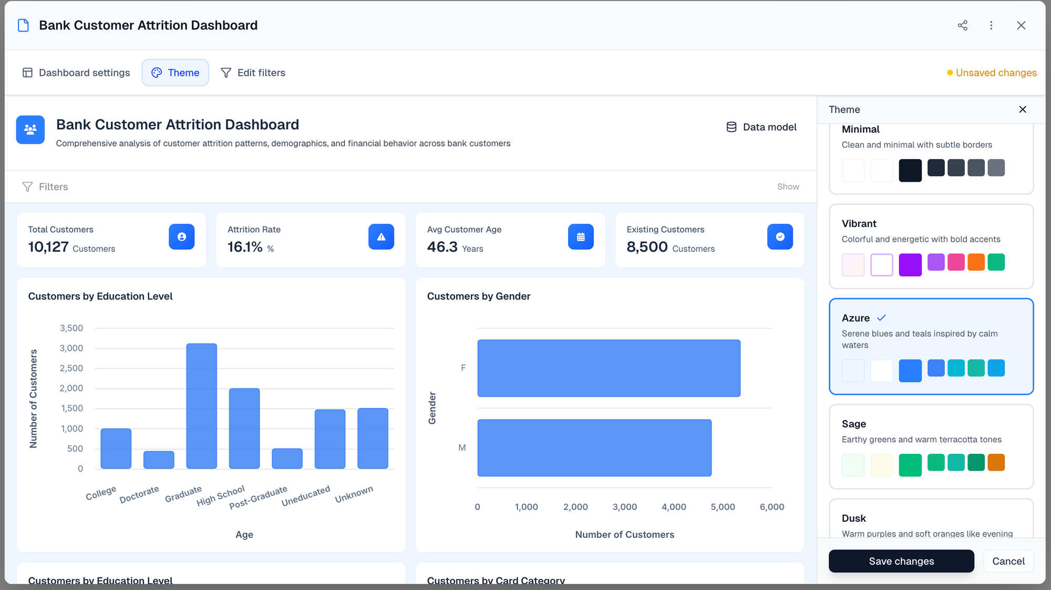Screen dimensions: 1051x590
Task: Click the purple swatch in Vibrant theme
Action: pos(910,265)
